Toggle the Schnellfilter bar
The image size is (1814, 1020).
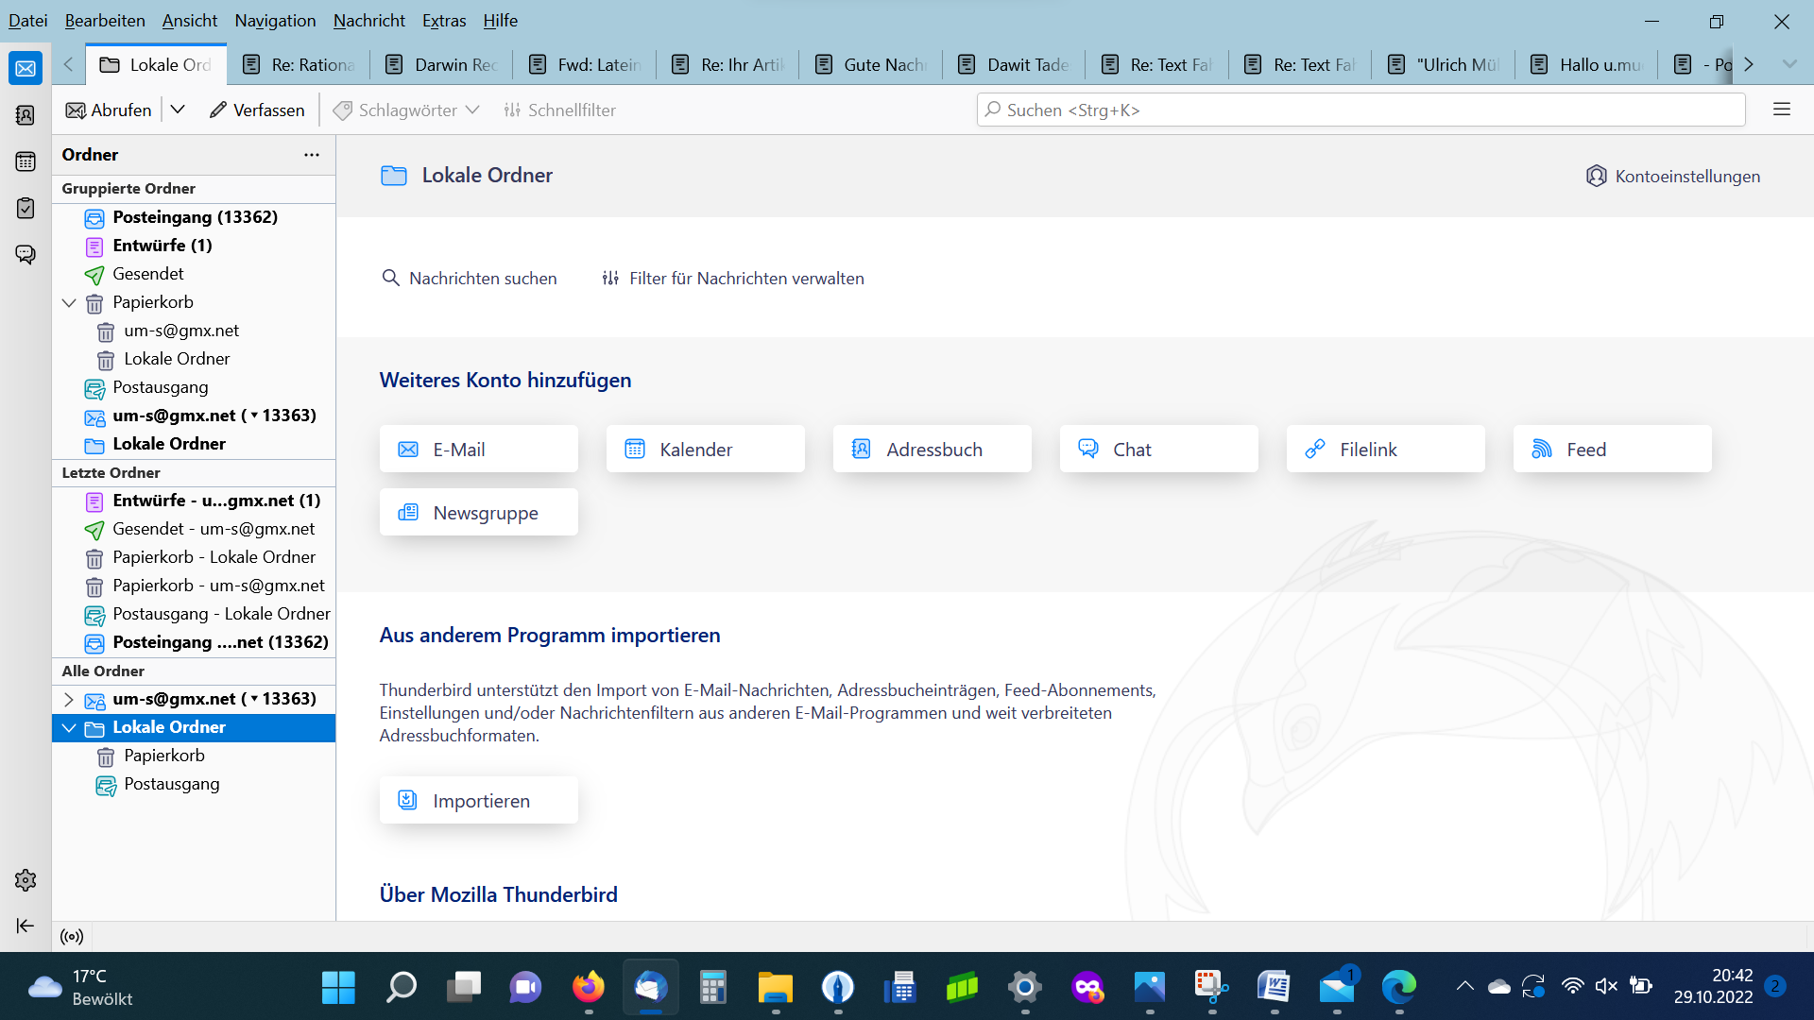pos(559,110)
